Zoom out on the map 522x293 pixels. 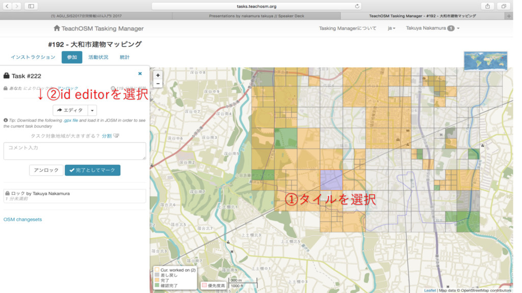click(158, 83)
